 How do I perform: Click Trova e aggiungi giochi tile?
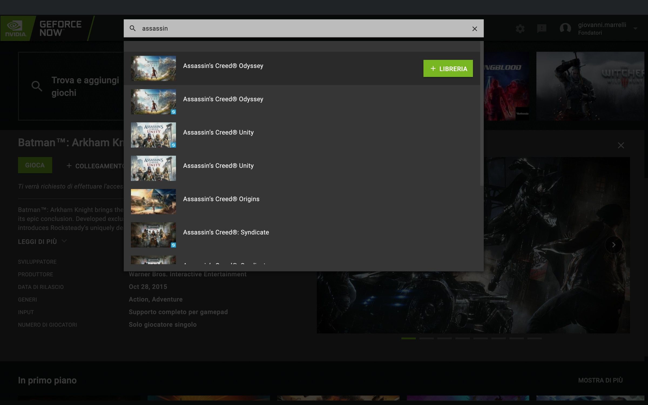coord(71,86)
